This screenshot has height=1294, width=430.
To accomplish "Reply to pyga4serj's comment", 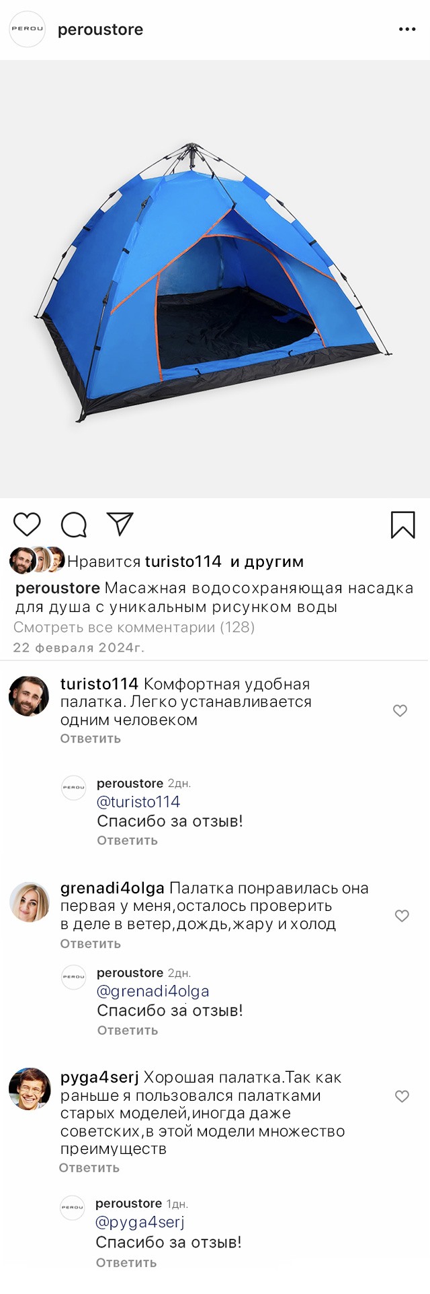I will pyautogui.click(x=89, y=1168).
